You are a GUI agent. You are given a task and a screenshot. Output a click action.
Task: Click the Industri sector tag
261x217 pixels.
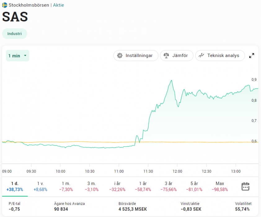15,34
